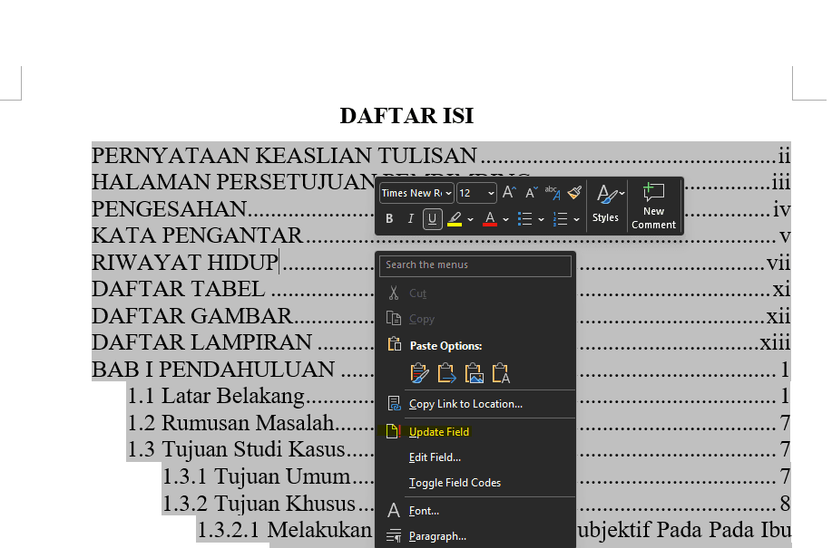Screen dimensions: 832x548
Task: Toggle Underline formatting
Action: click(x=433, y=218)
